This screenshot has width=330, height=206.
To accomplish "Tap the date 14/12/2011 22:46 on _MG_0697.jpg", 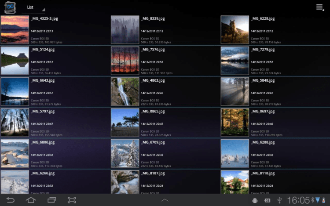I will pos(262,124).
